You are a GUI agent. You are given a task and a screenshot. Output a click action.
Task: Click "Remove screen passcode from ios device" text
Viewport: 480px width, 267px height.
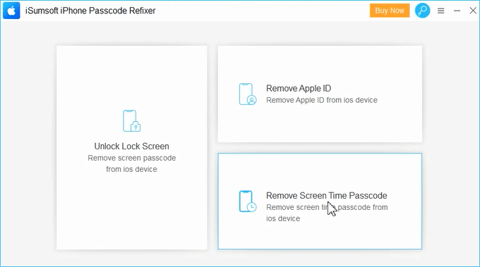pyautogui.click(x=131, y=163)
